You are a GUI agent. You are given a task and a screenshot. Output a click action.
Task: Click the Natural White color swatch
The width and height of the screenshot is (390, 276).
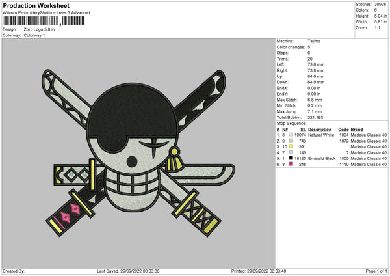click(291, 135)
